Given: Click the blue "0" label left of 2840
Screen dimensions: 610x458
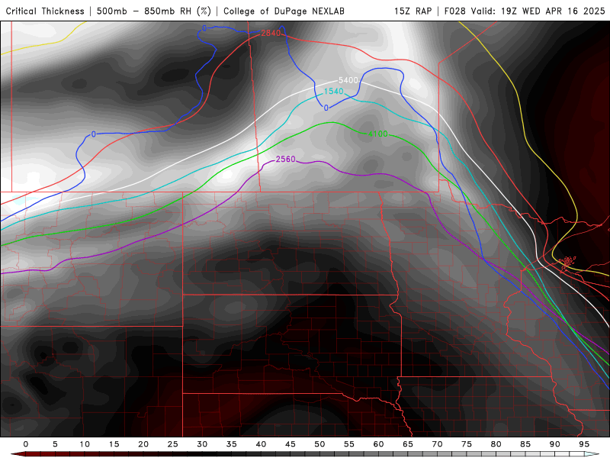Looking at the screenshot, I should click(204, 28).
